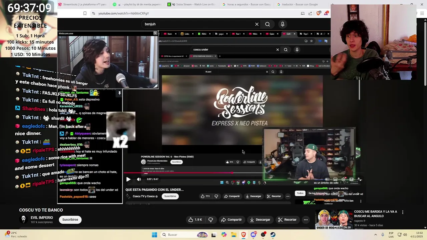Clear the 'coscu under' search with X
Viewport: 427px width, 240px height.
pos(278,50)
